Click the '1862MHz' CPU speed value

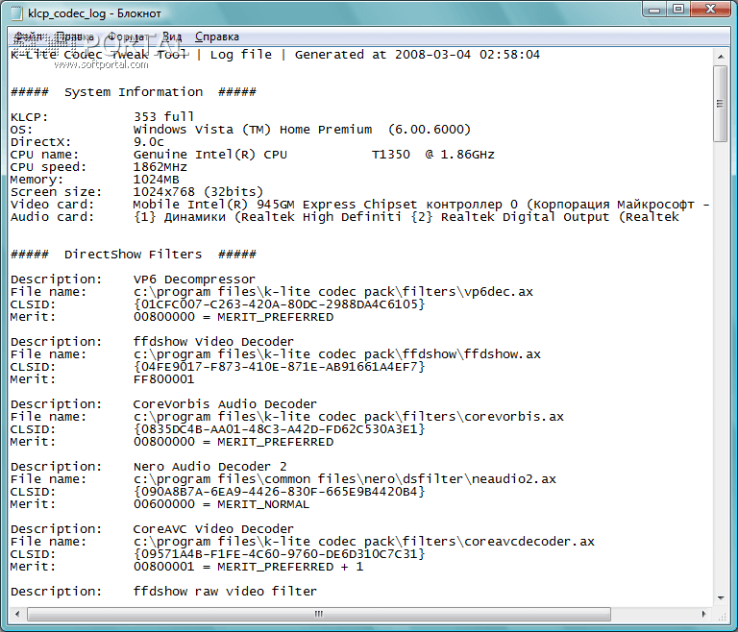160,167
